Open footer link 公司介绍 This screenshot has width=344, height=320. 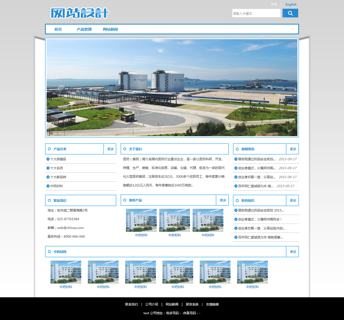pos(152,304)
